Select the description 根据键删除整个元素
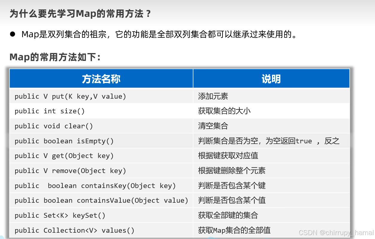Image resolution: width=375 pixels, height=239 pixels. pyautogui.click(x=232, y=171)
